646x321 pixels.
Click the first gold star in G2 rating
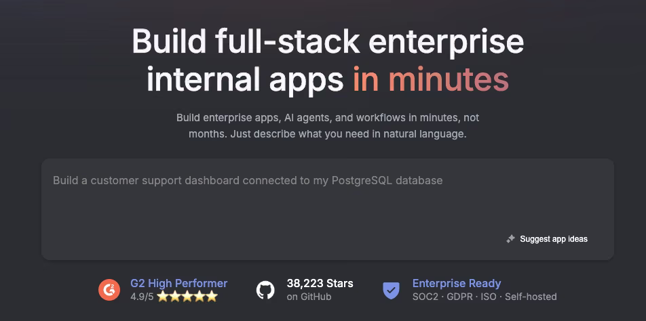point(163,297)
